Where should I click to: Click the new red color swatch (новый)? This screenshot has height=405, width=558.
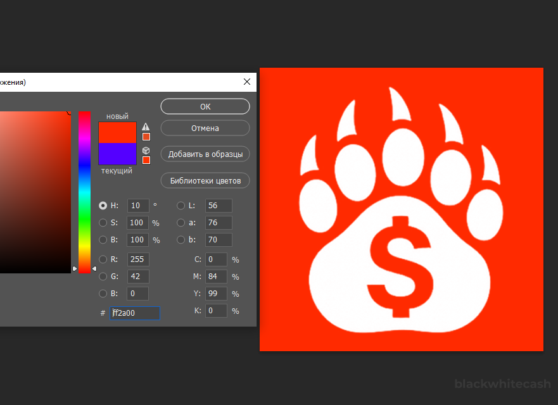(117, 132)
